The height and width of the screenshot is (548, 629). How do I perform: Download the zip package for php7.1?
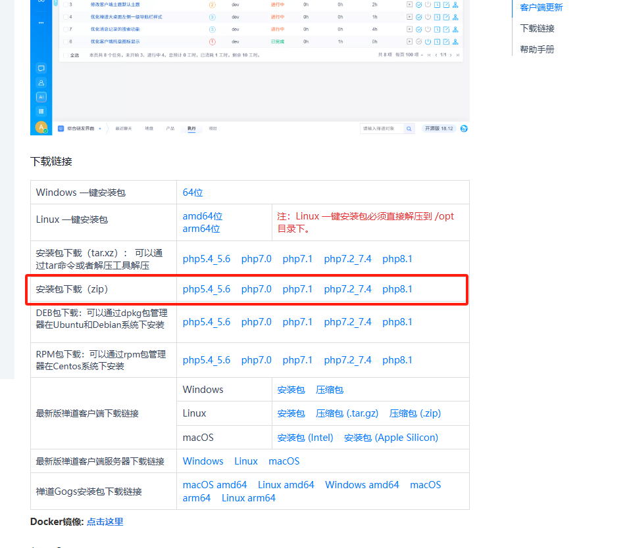pos(297,289)
